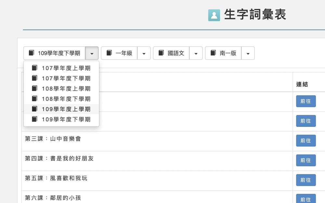Open the 國語文 subject dropdown arrow

pyautogui.click(x=196, y=53)
